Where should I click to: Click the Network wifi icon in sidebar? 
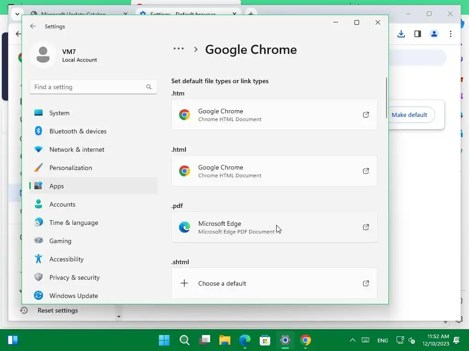point(38,149)
